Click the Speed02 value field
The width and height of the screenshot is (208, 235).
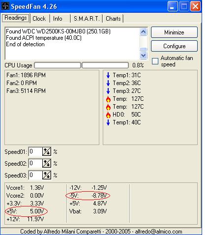(35, 163)
